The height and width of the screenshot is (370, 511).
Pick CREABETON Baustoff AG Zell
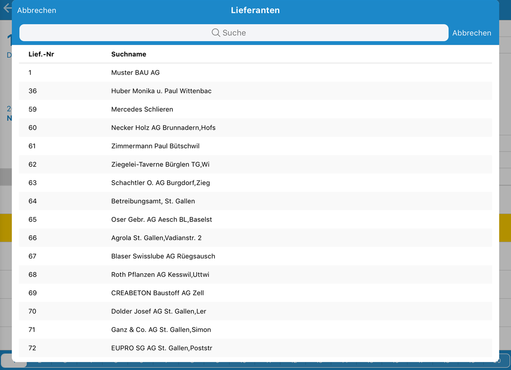pyautogui.click(x=255, y=293)
